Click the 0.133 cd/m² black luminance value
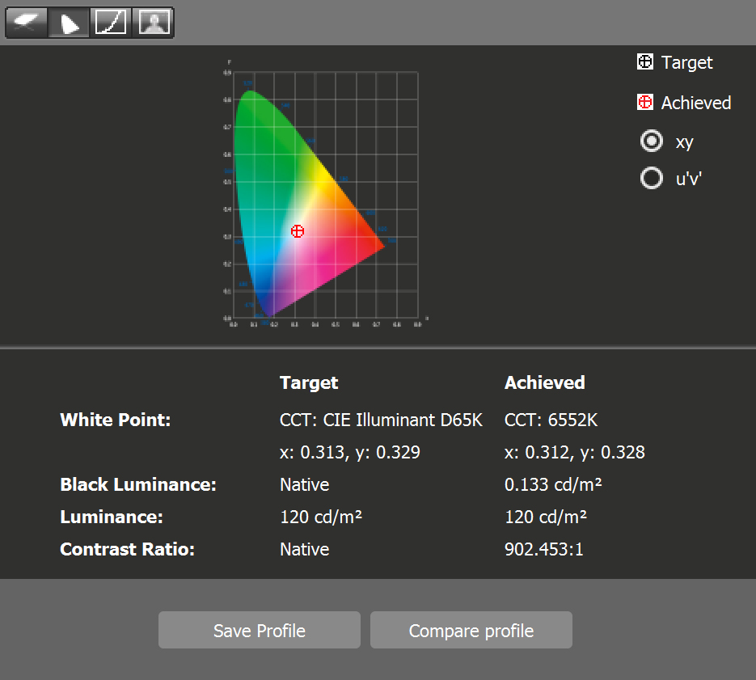756x680 pixels. coord(553,485)
